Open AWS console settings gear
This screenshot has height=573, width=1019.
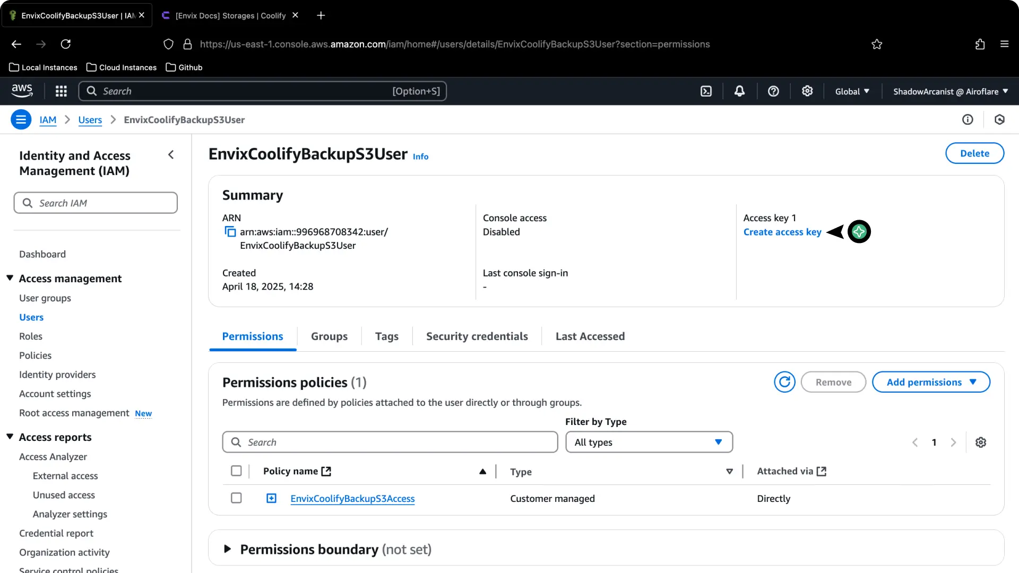click(x=807, y=91)
